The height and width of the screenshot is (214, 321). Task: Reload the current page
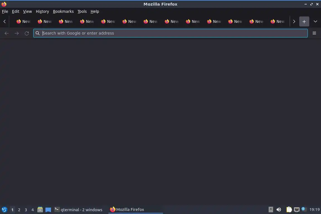pos(27,33)
